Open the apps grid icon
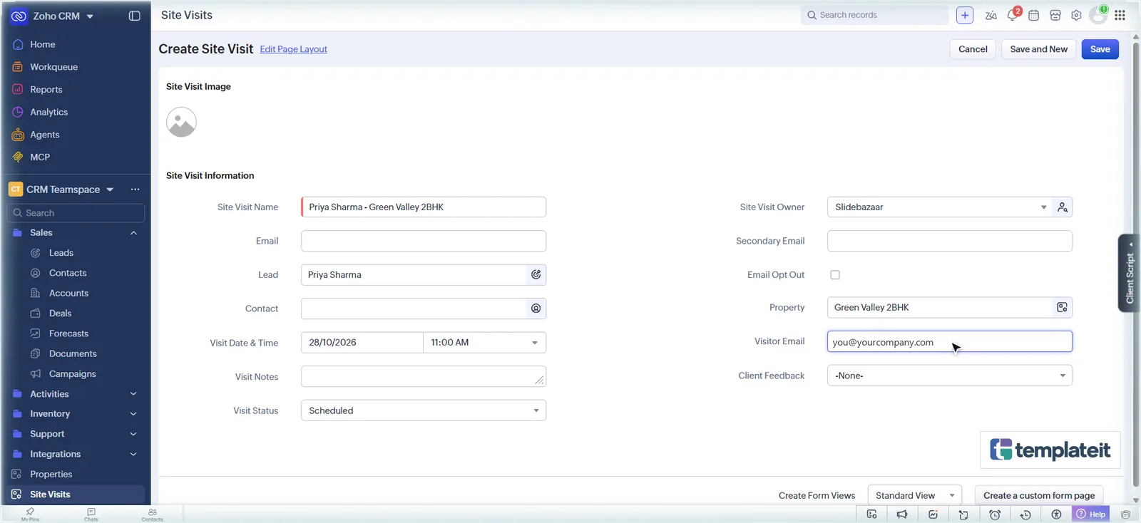The image size is (1141, 523). [x=1120, y=15]
